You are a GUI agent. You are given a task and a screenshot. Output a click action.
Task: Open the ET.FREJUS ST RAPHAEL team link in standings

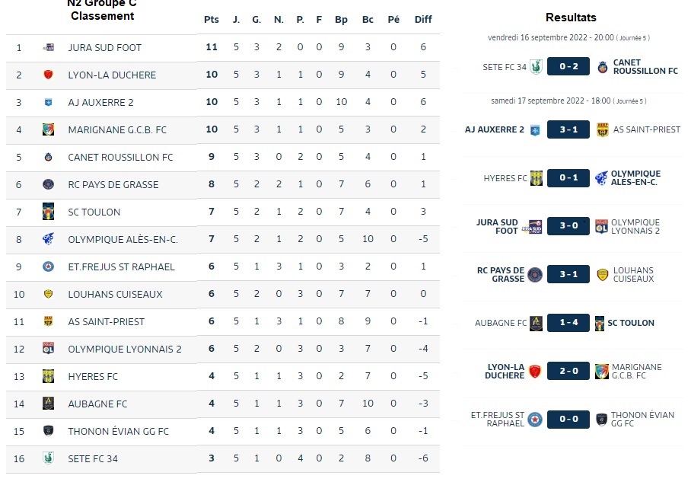(x=121, y=267)
